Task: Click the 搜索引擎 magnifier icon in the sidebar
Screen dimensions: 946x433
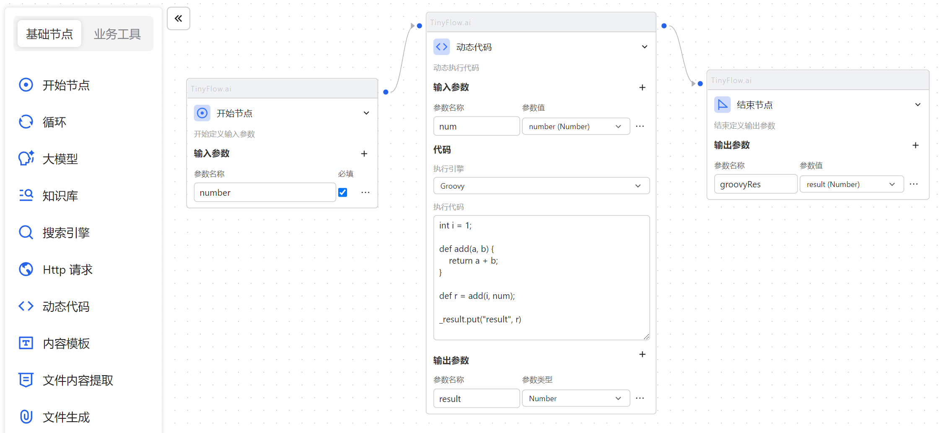Action: pyautogui.click(x=26, y=233)
